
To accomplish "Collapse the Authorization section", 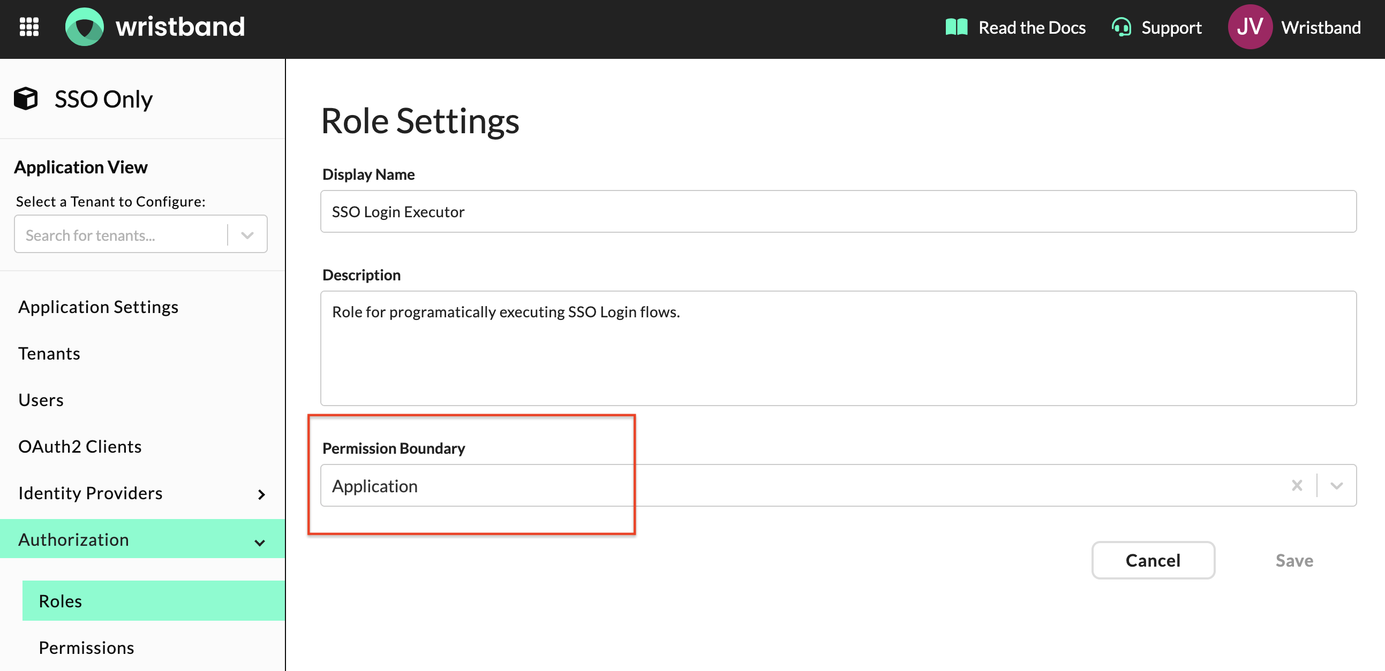I will point(260,542).
